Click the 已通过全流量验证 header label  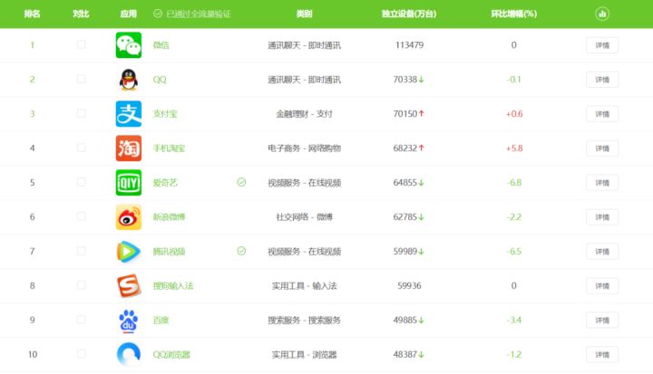point(199,14)
